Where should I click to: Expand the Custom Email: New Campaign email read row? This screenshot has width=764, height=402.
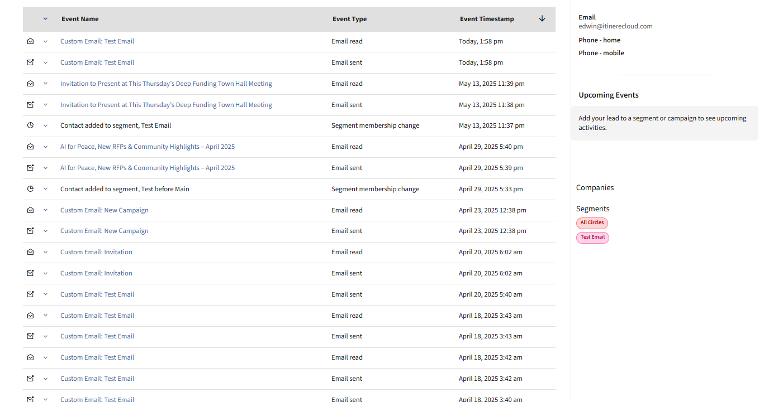point(45,210)
